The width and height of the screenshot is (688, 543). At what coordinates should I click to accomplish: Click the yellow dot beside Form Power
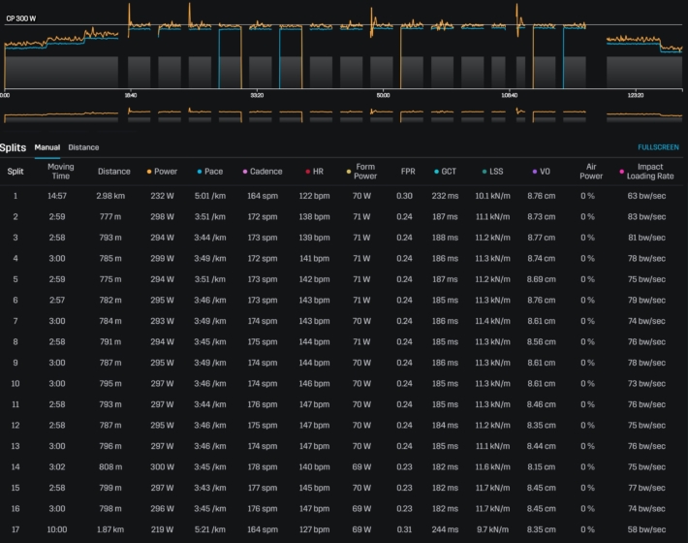[x=349, y=167]
